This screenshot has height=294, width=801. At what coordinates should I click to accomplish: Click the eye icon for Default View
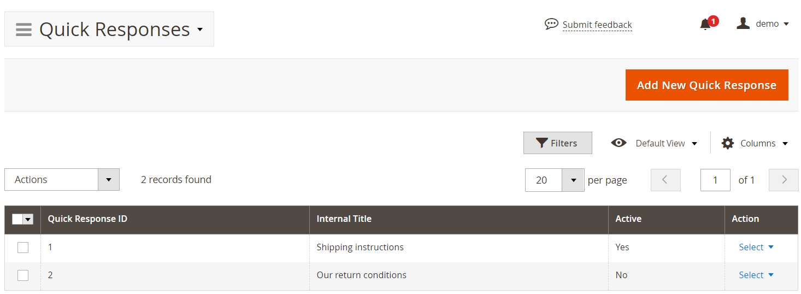pos(619,143)
